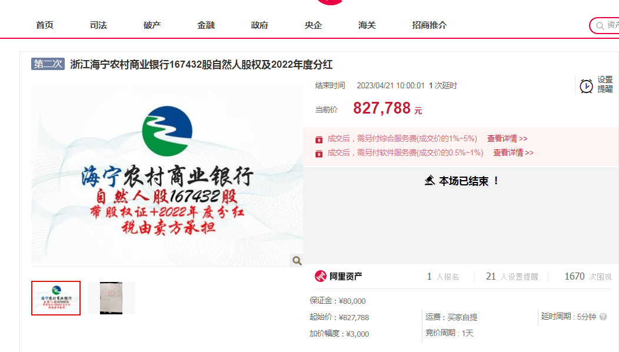
Task: View details of 软件服务费
Action: (x=513, y=153)
